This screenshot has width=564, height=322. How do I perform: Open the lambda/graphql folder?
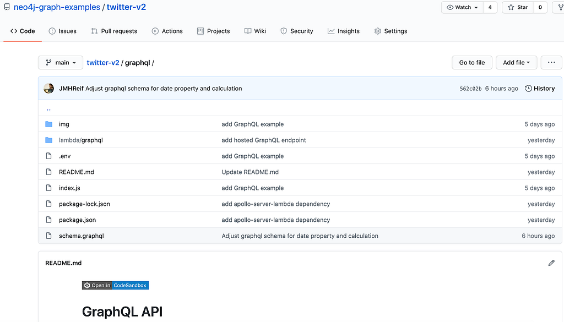point(81,140)
